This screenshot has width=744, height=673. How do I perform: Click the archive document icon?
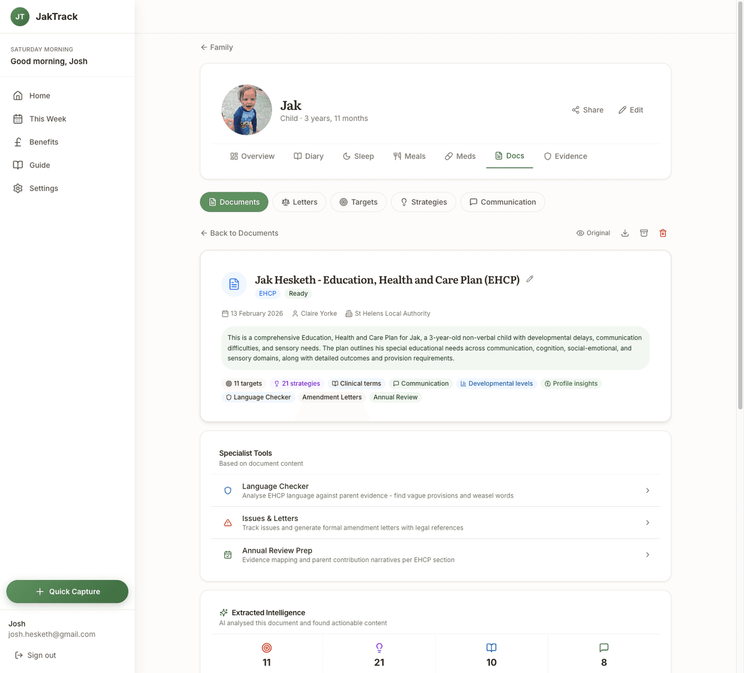click(x=644, y=233)
